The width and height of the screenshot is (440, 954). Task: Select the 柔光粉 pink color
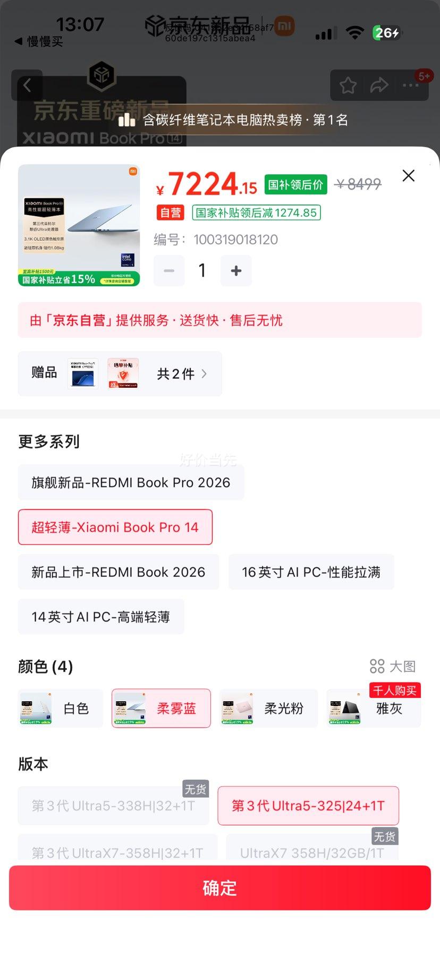tap(268, 708)
